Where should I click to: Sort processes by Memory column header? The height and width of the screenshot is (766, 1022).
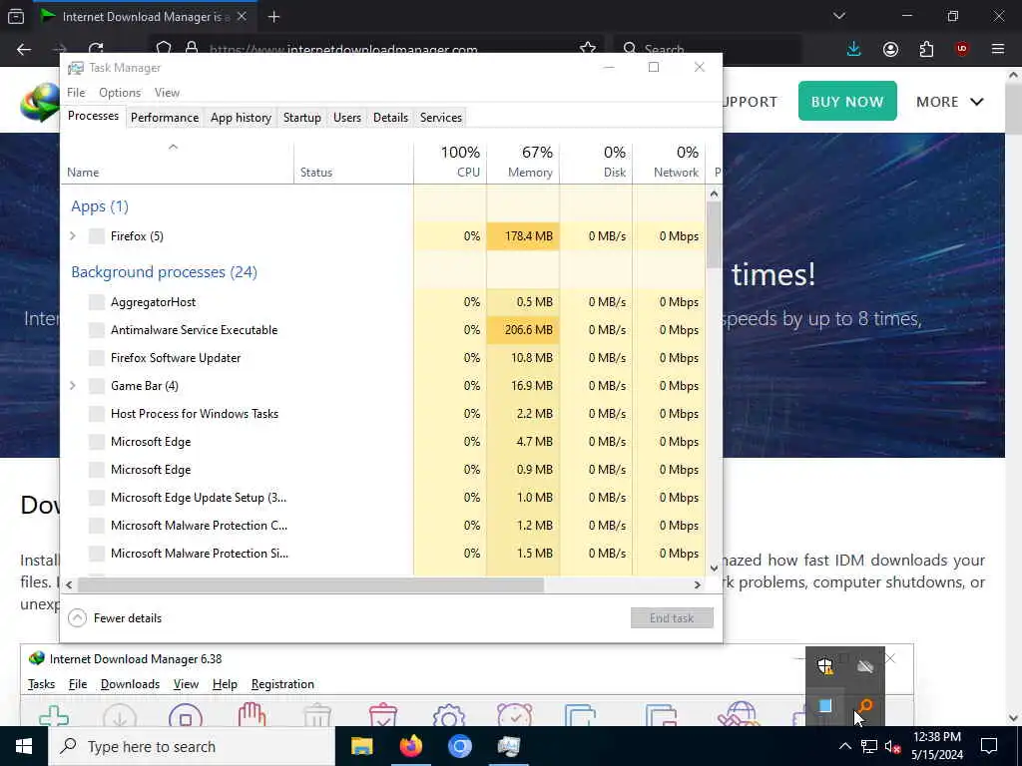pos(523,163)
